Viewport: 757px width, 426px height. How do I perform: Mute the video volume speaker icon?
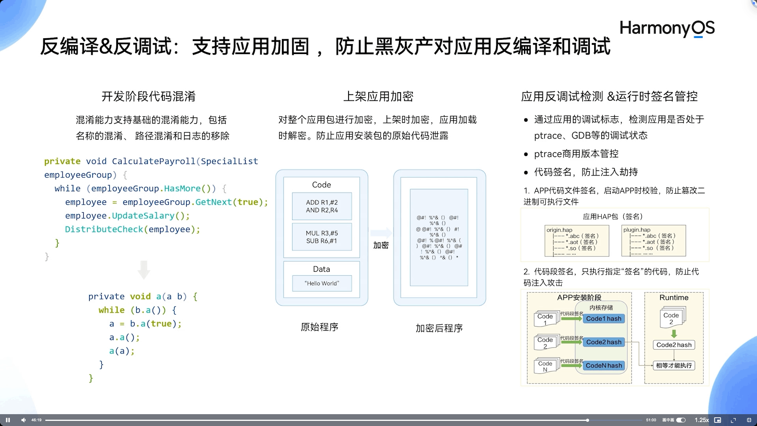(x=23, y=420)
